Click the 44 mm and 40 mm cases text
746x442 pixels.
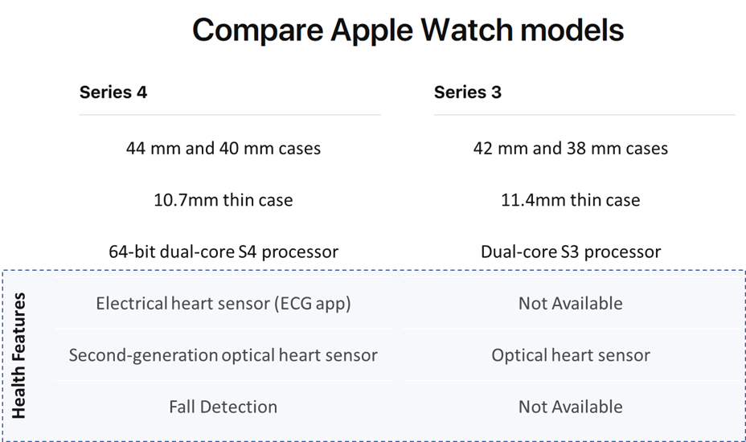(x=223, y=148)
